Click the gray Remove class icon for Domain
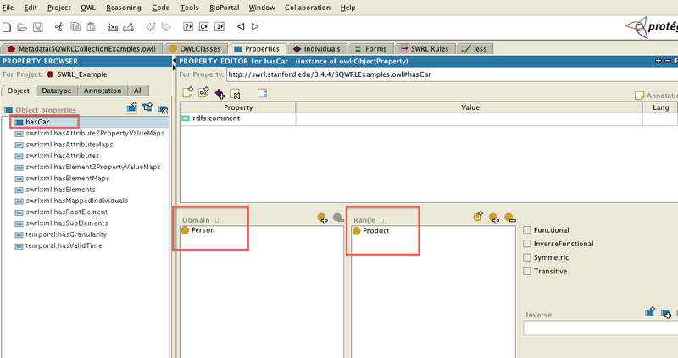The height and width of the screenshot is (358, 678). click(x=338, y=218)
